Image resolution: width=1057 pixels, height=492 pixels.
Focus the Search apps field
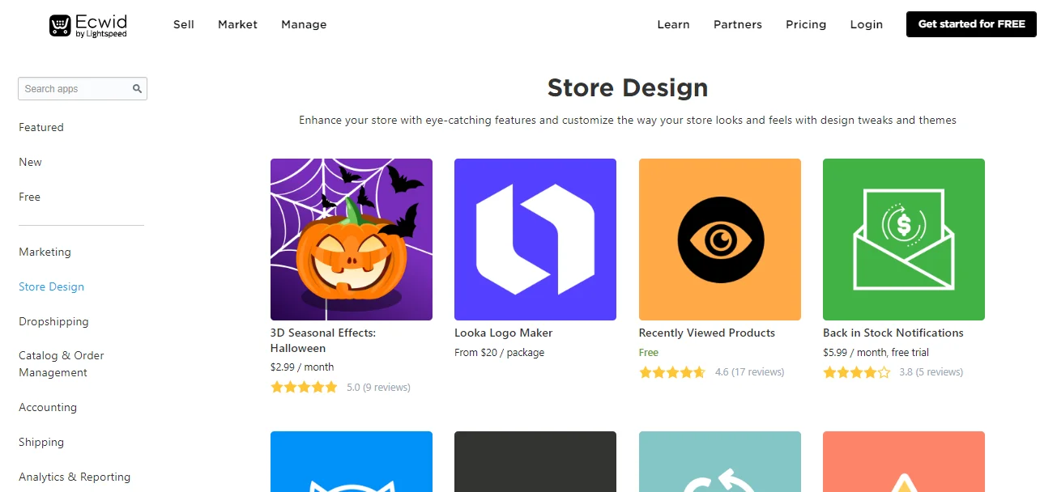(83, 89)
